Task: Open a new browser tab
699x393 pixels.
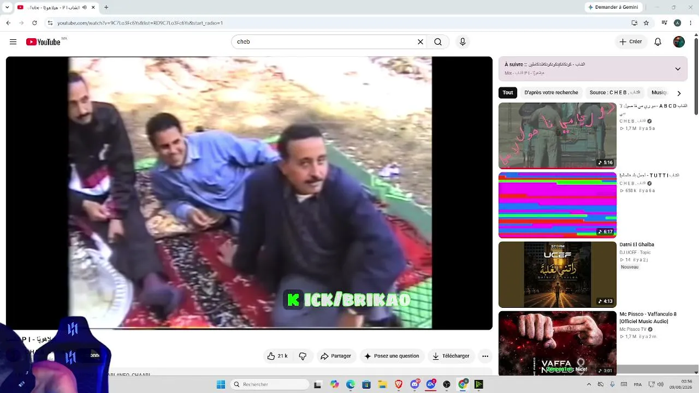Action: pos(106,8)
